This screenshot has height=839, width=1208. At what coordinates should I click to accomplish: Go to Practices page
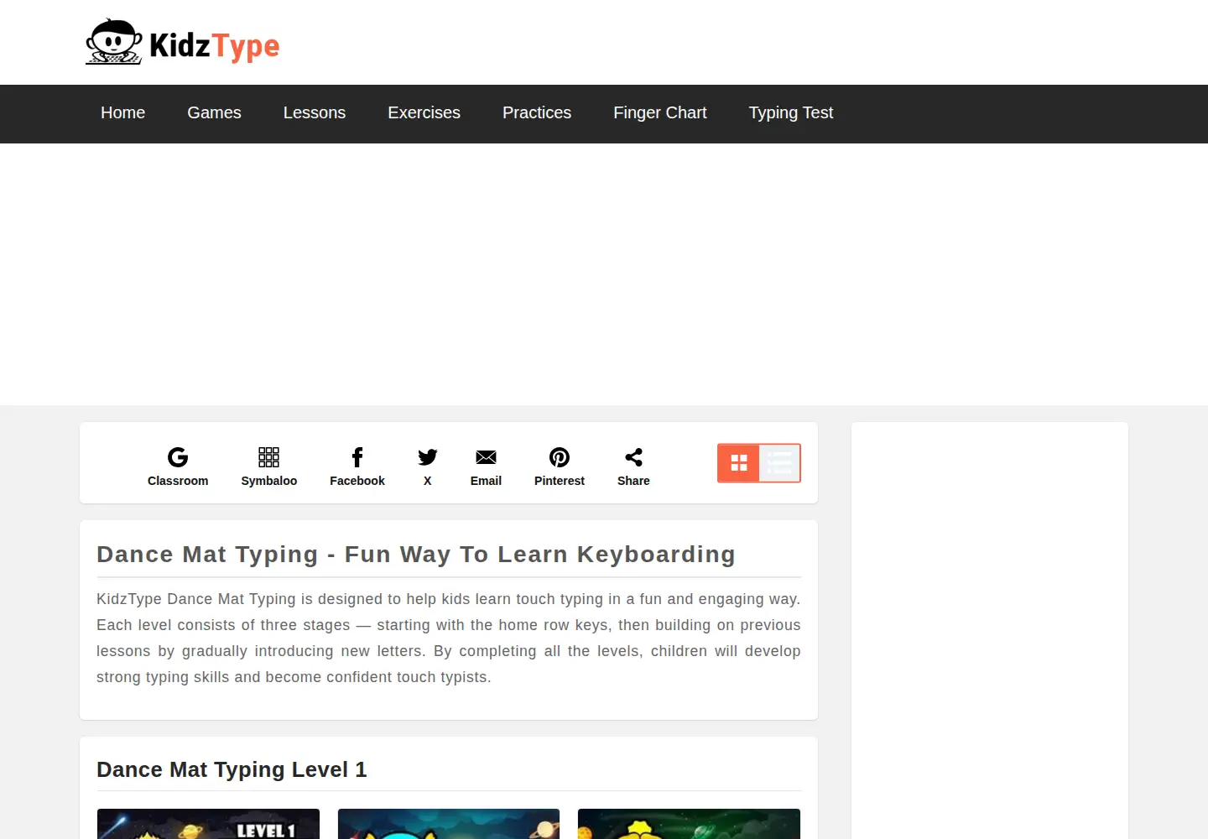pos(537,113)
